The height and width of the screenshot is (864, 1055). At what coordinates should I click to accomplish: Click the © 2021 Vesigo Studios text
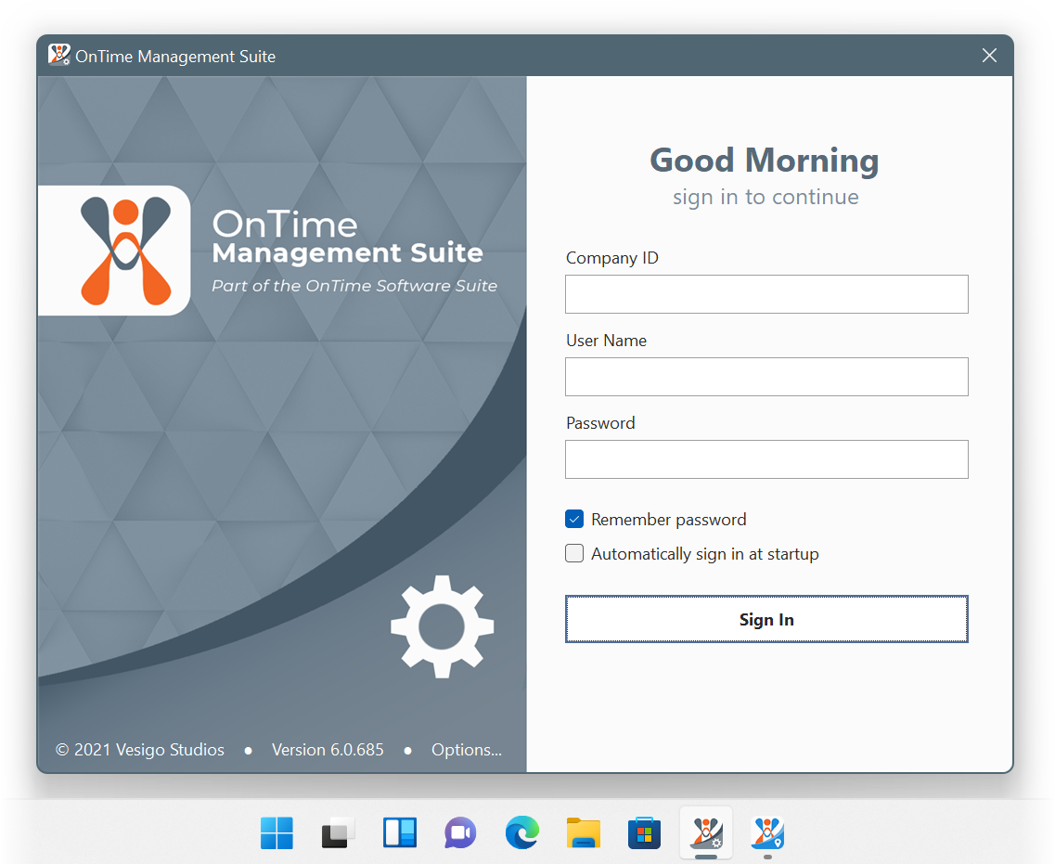[140, 750]
